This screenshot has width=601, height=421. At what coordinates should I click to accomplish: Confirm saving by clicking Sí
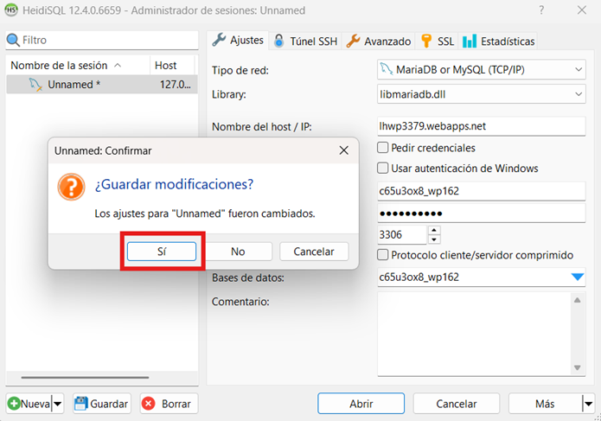click(162, 252)
